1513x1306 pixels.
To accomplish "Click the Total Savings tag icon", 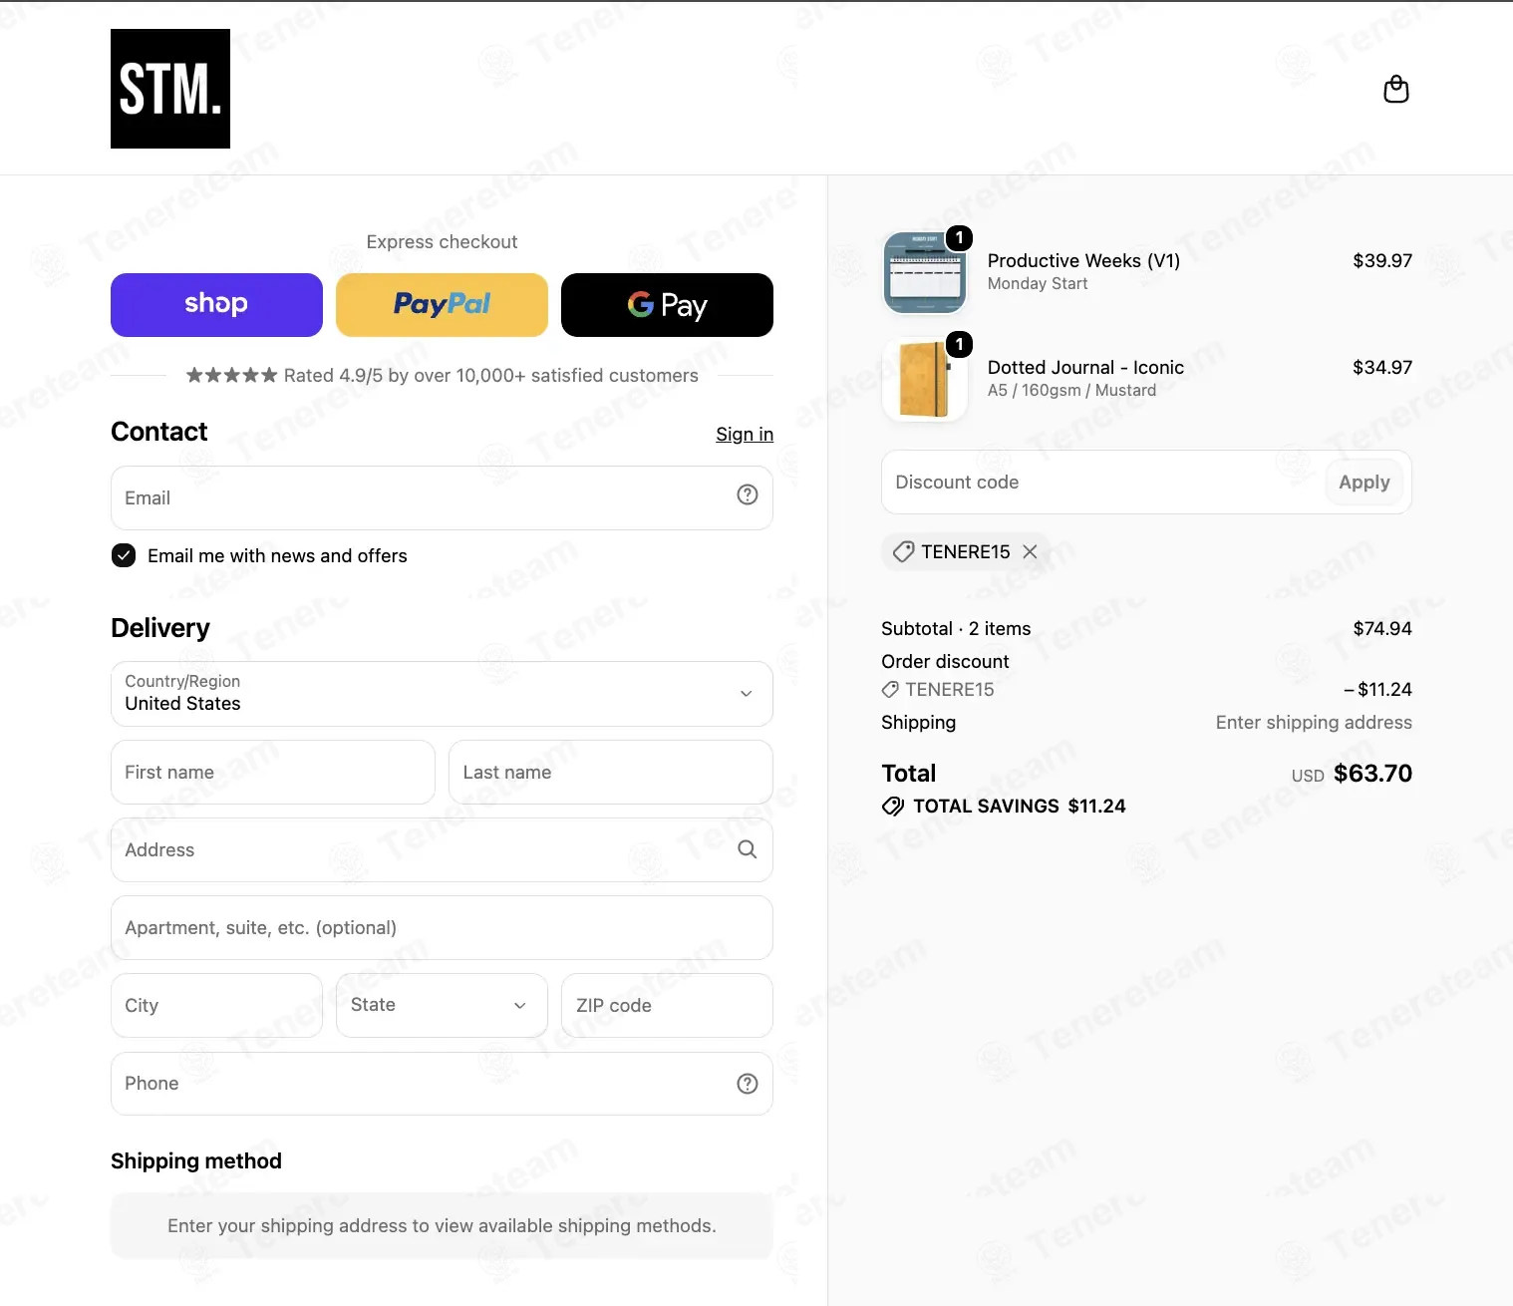I will coord(893,806).
